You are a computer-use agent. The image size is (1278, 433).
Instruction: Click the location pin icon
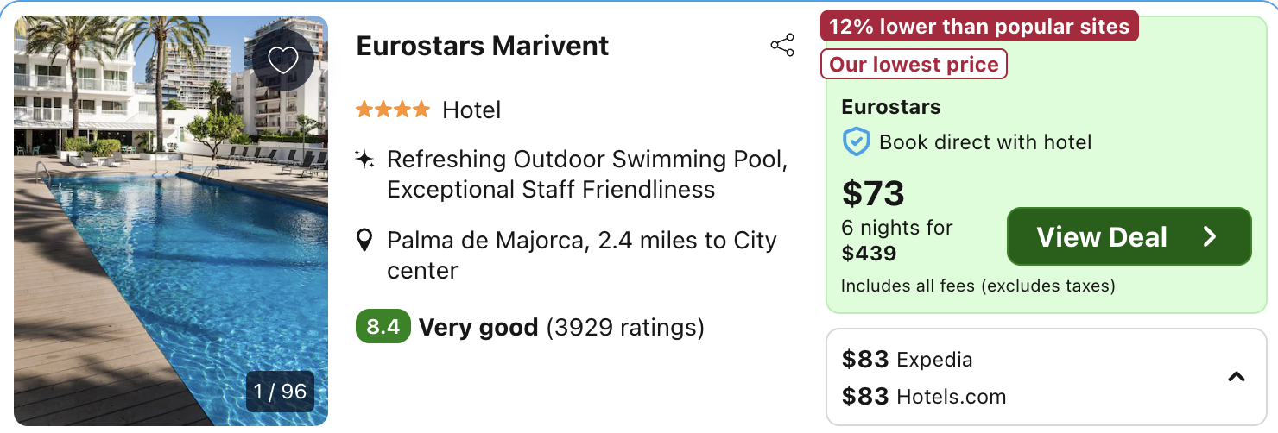click(365, 241)
